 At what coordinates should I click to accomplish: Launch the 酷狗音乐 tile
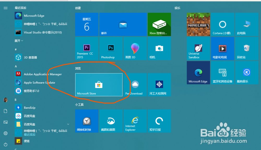247,73
